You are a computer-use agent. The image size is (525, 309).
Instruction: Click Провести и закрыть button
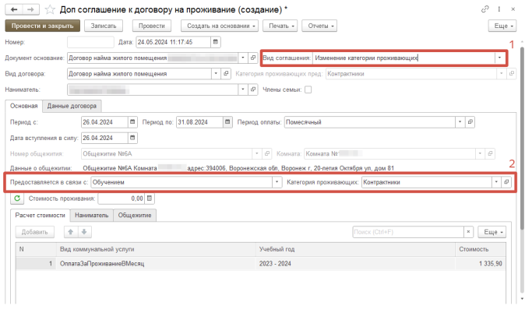tap(43, 26)
